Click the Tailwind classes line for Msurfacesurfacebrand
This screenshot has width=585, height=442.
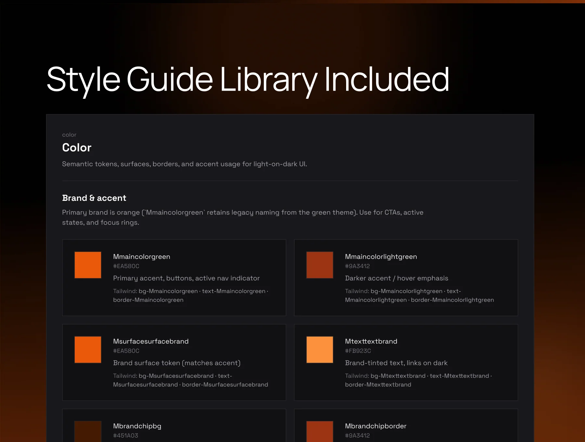click(x=191, y=380)
